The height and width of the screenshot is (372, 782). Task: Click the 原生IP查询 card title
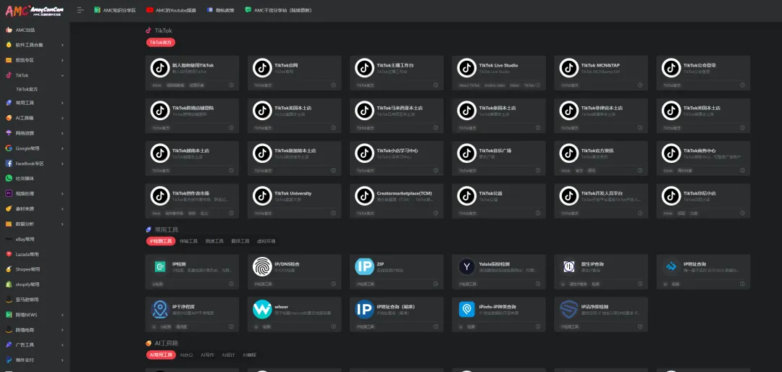coord(592,263)
